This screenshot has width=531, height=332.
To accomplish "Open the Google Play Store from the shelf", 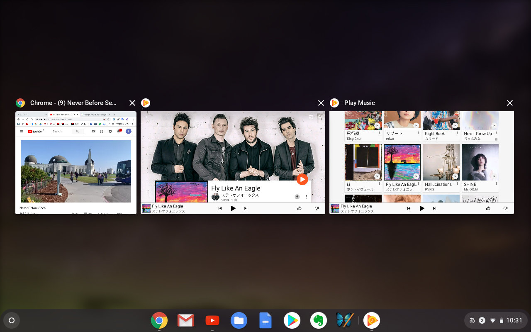I will pos(292,320).
